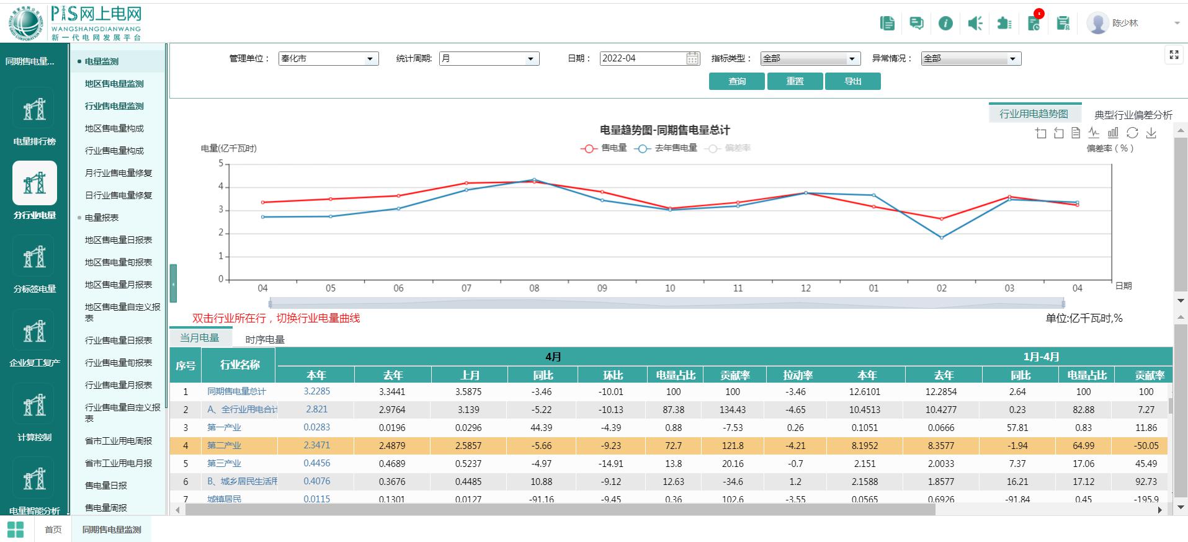
Task: Expand user menu arrow beside 陈少林
Action: coord(1177,24)
